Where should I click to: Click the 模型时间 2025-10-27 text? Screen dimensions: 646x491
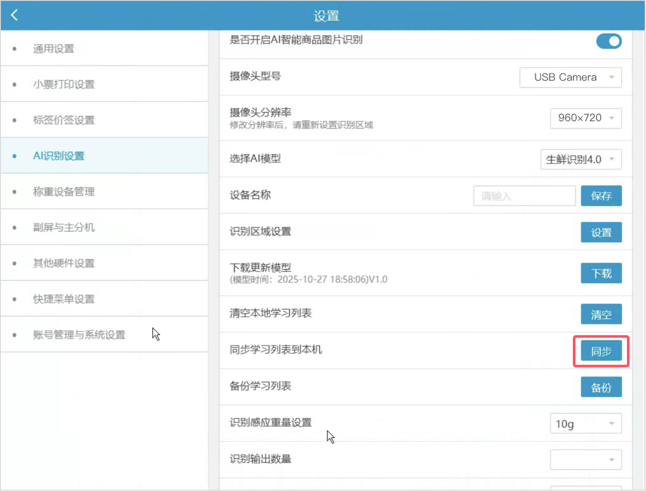coord(308,279)
